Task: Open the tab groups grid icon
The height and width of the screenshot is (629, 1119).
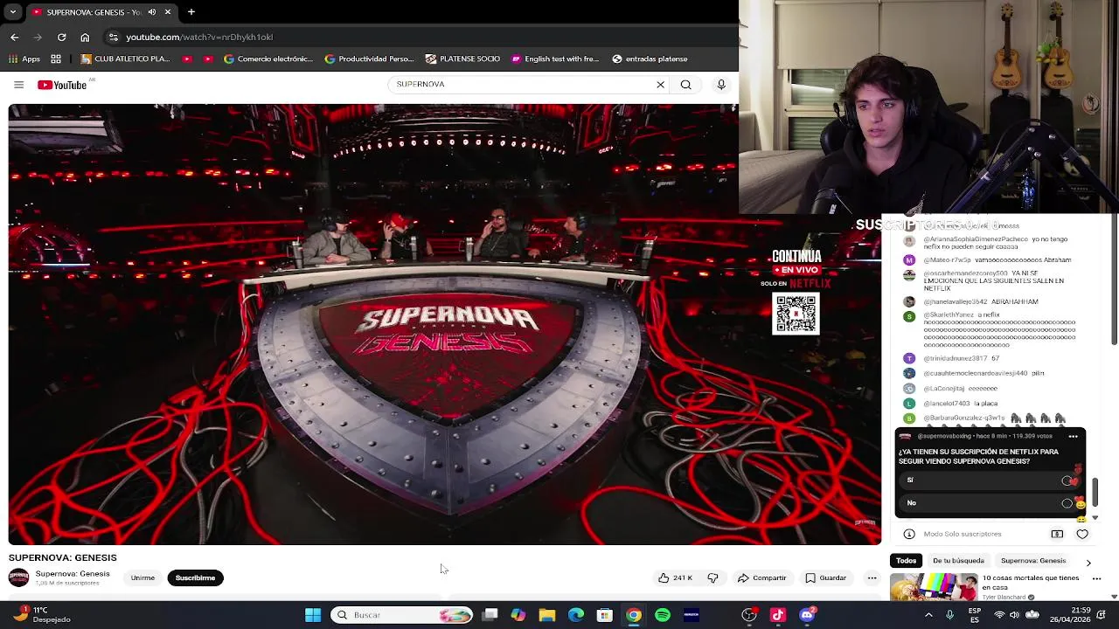Action: point(56,59)
